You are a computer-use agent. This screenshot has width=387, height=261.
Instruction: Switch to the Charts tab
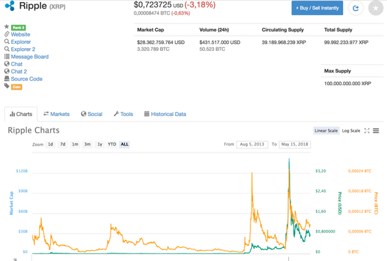tap(21, 114)
